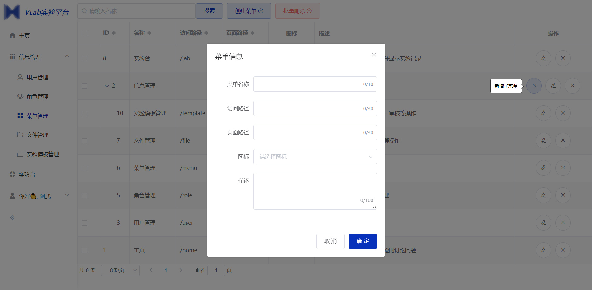Click the 描述 textarea
Screen dimensions: 592x290
tap(315, 191)
